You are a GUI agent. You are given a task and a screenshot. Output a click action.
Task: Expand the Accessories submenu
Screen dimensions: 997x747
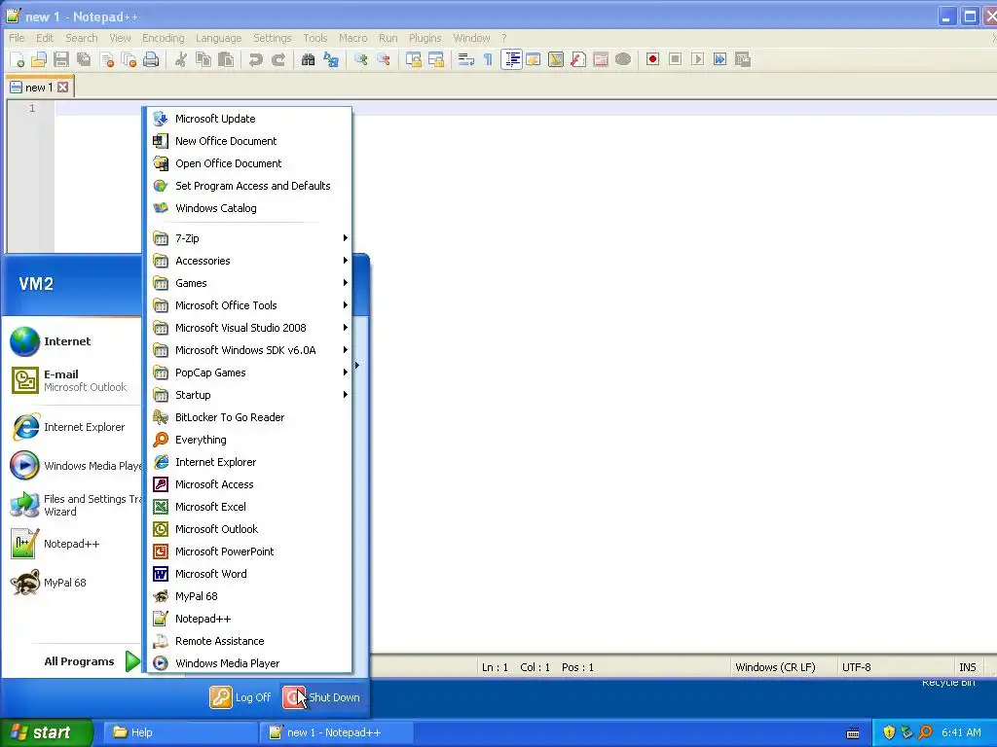pos(250,261)
